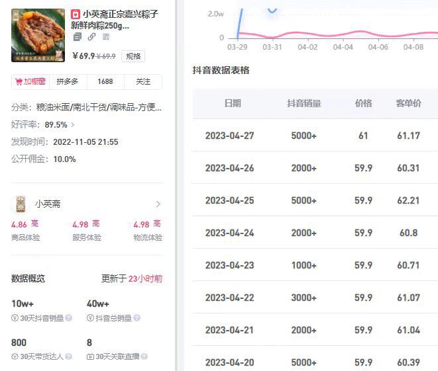Viewport: 438px width, 371px height.
Task: Open the zongzi product thumbnail image
Action: click(x=38, y=36)
